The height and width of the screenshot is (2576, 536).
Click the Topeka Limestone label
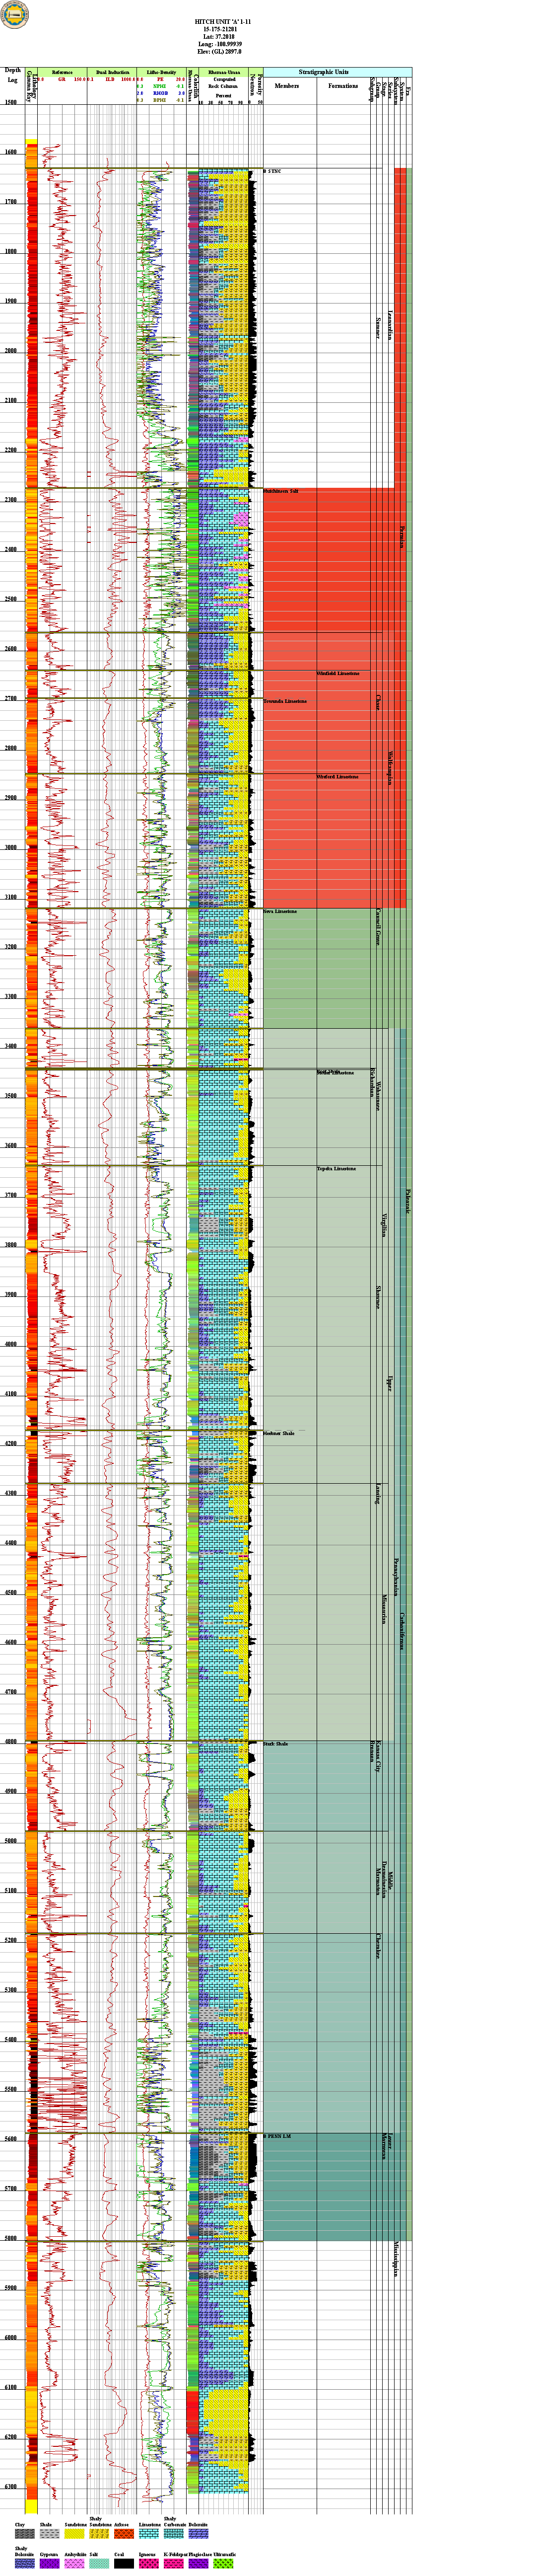(336, 1168)
